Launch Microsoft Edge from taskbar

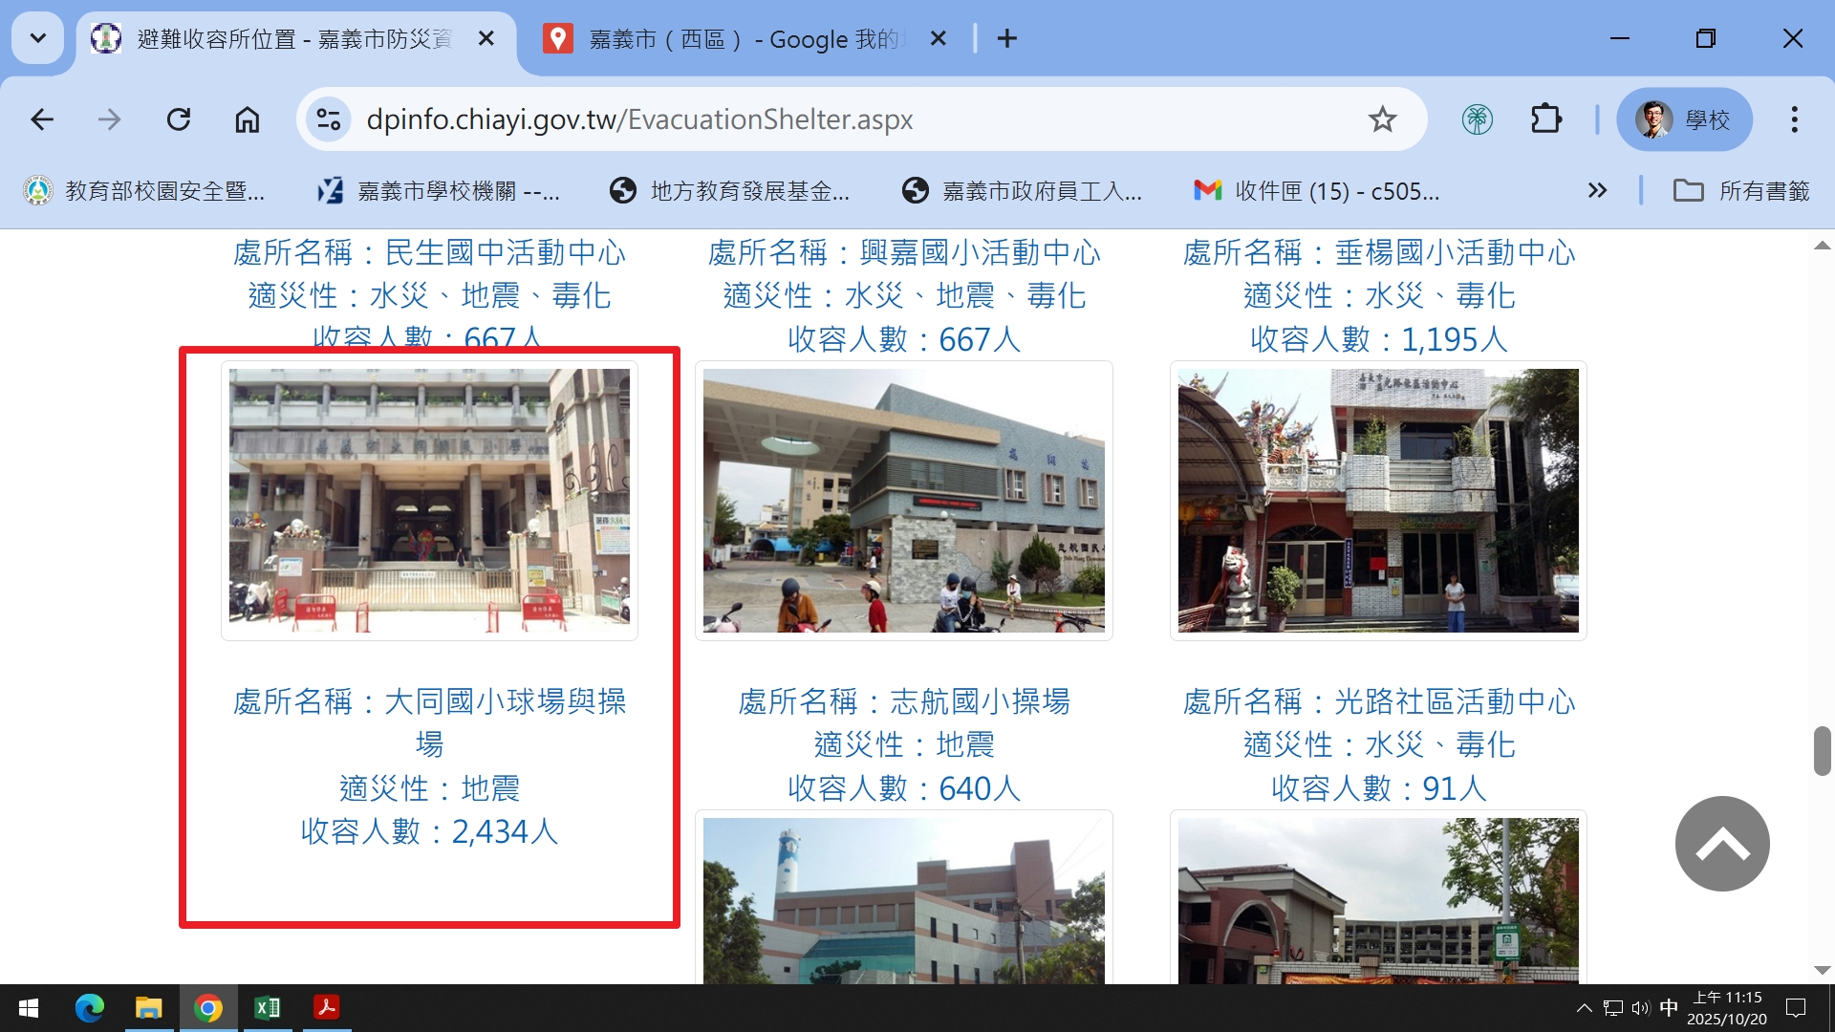(89, 1008)
